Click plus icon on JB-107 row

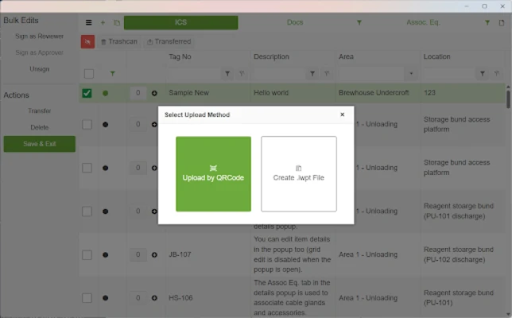pos(154,255)
